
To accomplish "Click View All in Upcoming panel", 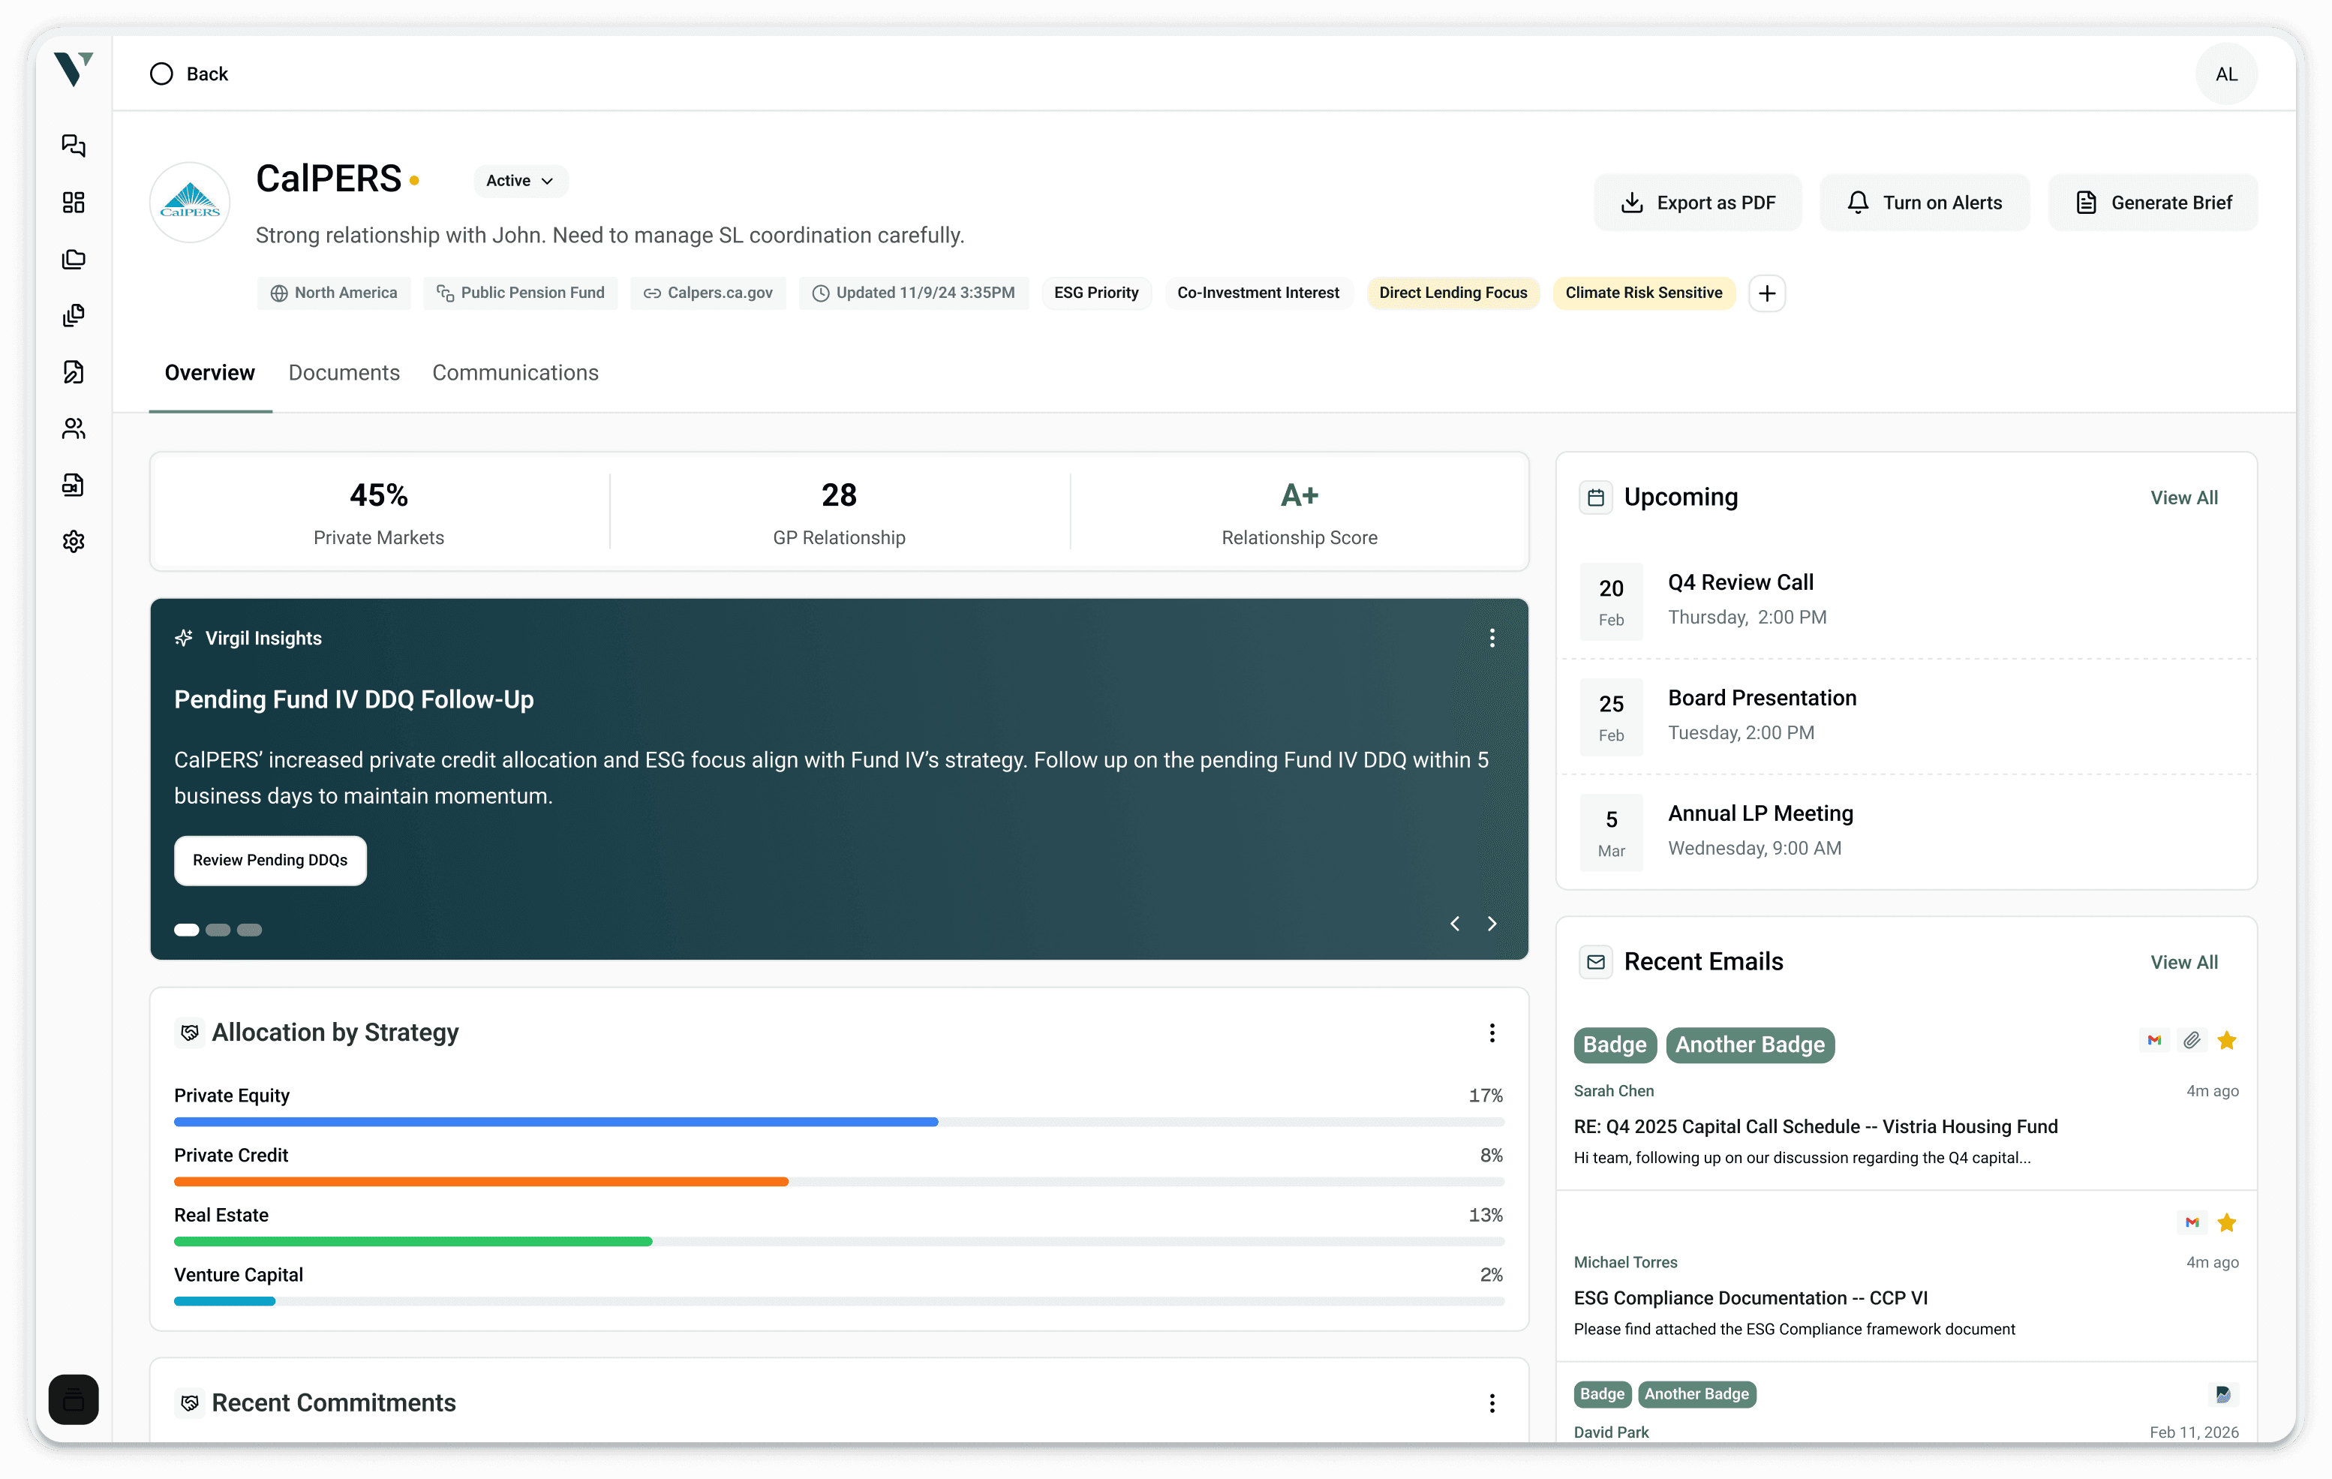I will pos(2184,498).
